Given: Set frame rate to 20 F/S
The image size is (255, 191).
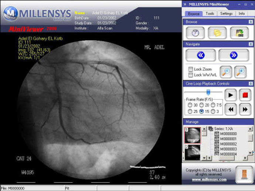Looking at the screenshot, I should click(x=201, y=105).
